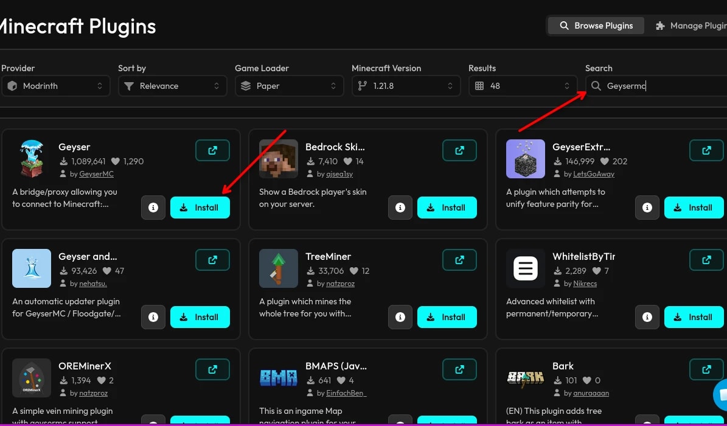
Task: Open the BMAPS external link icon
Action: point(459,369)
